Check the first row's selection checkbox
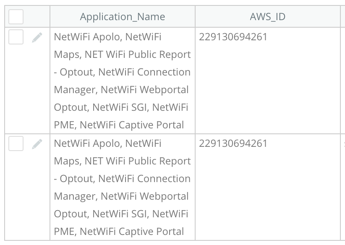 (16, 37)
